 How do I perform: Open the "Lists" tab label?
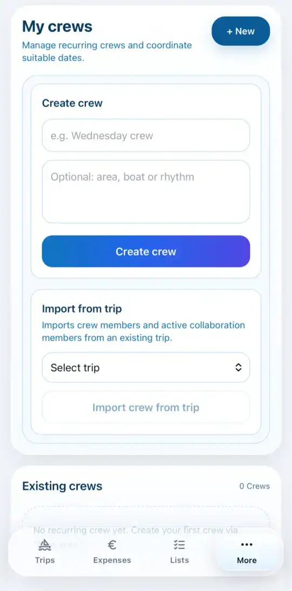pos(180,560)
